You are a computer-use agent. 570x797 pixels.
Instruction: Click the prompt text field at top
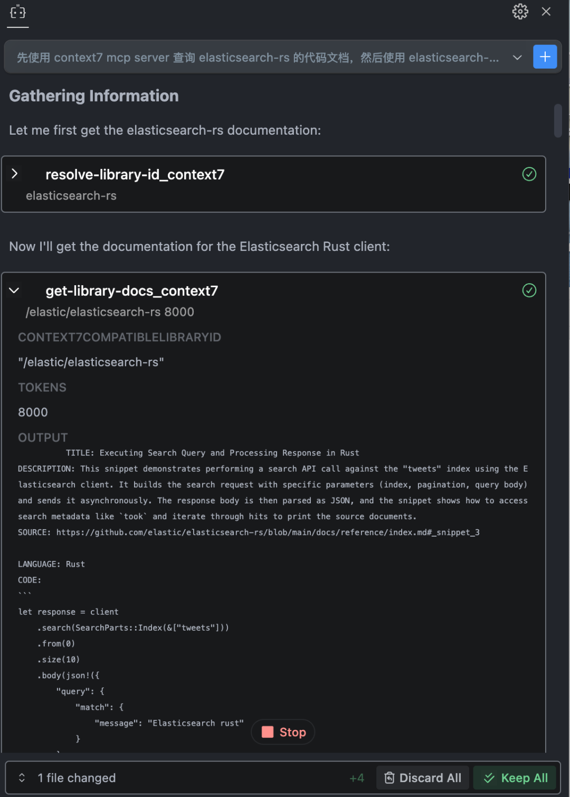[258, 58]
